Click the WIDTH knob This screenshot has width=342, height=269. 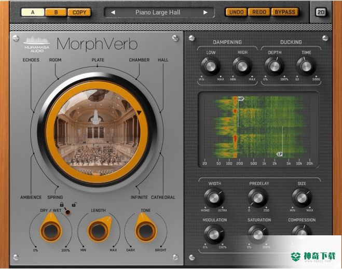pos(214,198)
